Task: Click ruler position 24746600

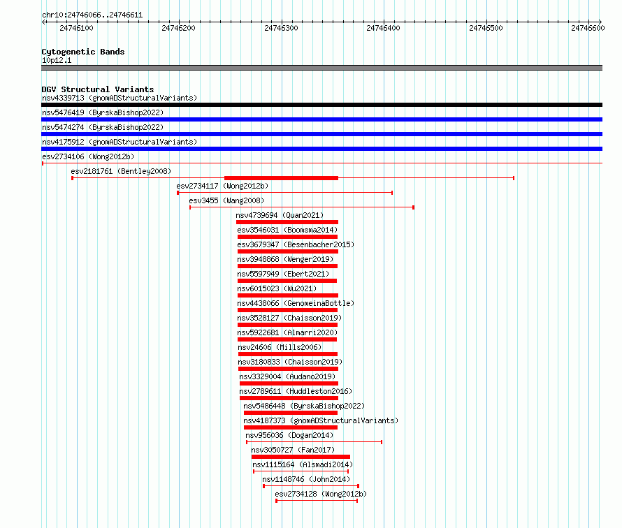Action: click(x=588, y=28)
